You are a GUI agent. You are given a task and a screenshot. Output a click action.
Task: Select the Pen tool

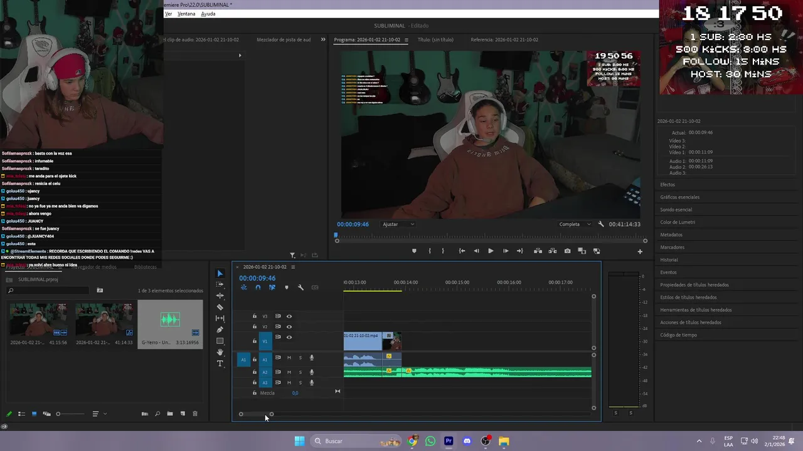point(220,329)
